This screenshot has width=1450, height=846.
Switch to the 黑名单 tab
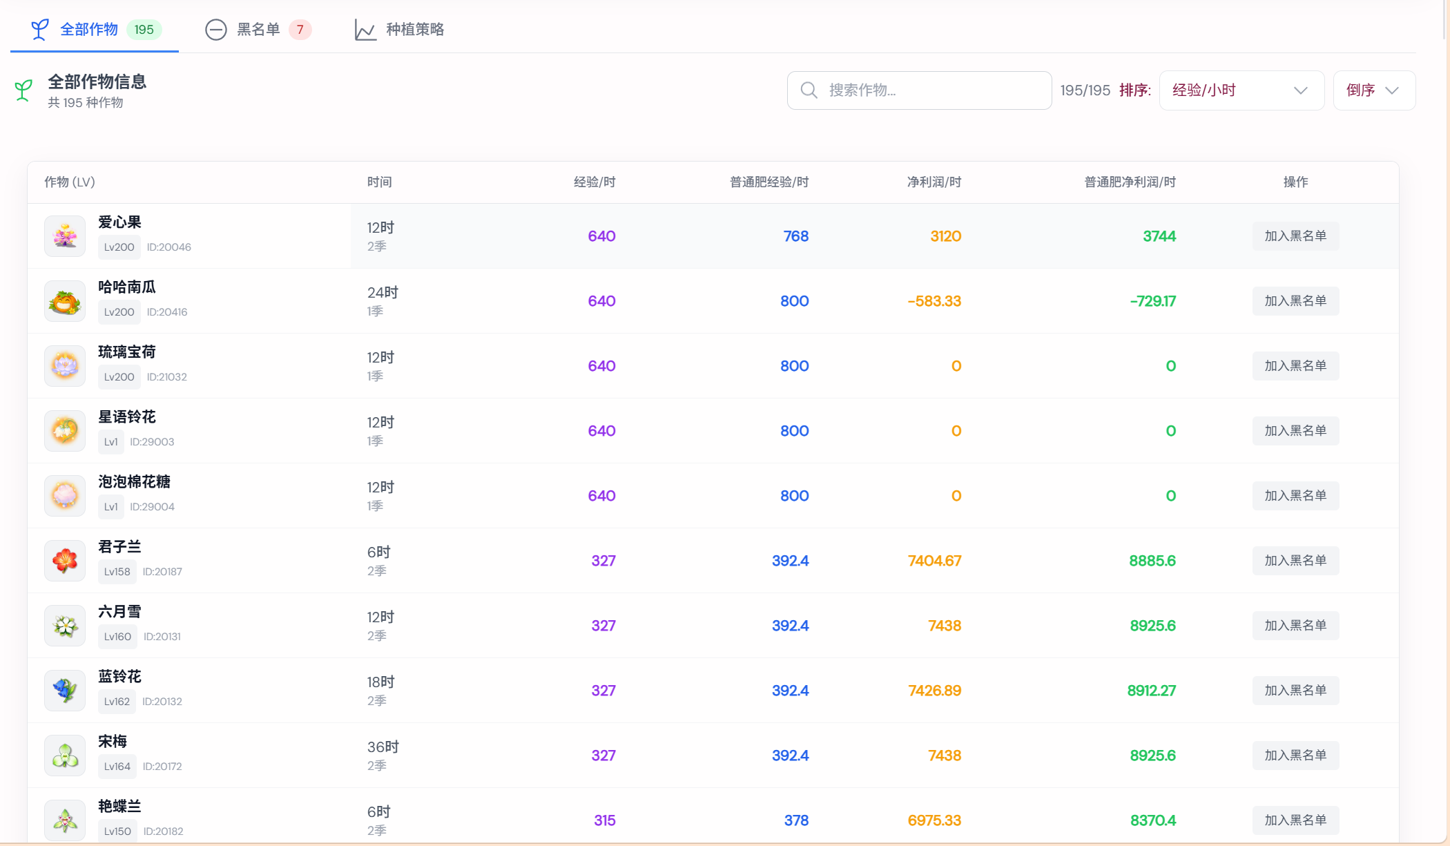click(258, 30)
